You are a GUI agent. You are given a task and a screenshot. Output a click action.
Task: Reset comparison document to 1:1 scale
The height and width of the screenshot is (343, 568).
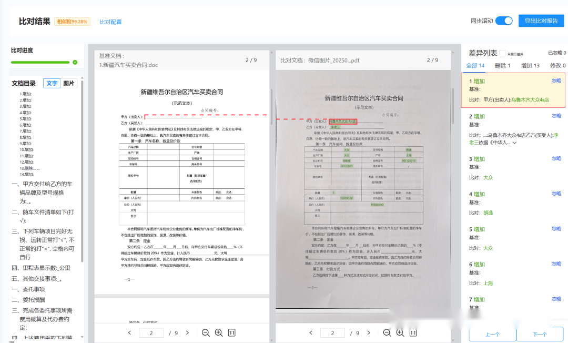tap(413, 333)
